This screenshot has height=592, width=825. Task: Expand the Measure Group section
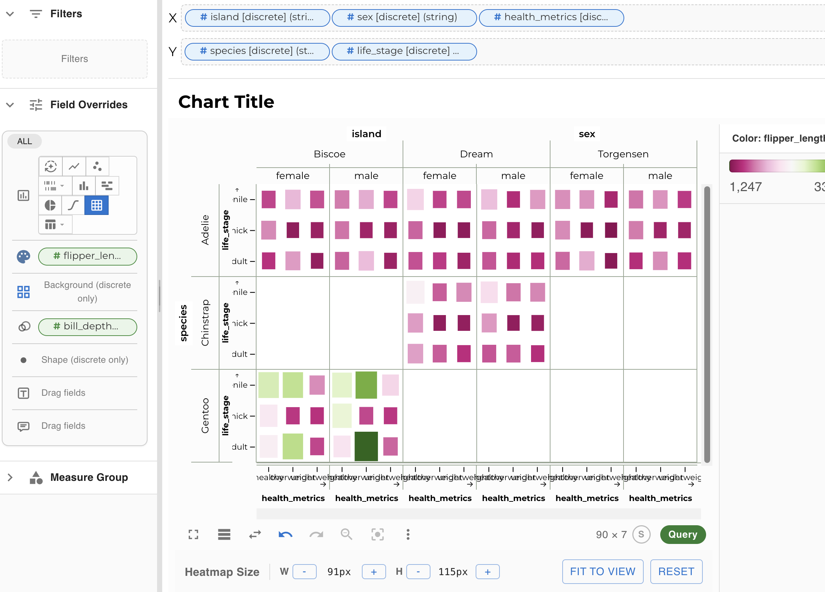(10, 478)
